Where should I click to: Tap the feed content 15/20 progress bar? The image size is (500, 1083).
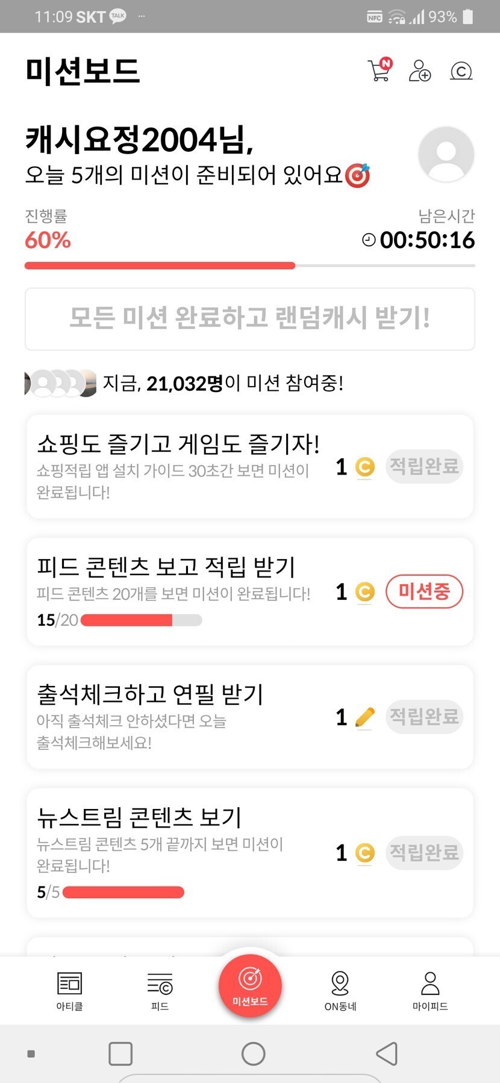pos(141,620)
